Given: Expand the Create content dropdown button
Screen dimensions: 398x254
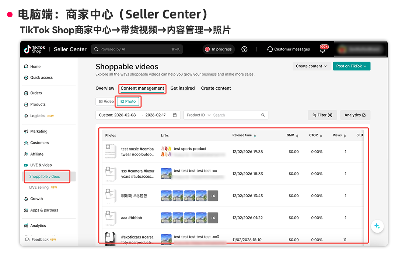Looking at the screenshot, I should [x=311, y=66].
